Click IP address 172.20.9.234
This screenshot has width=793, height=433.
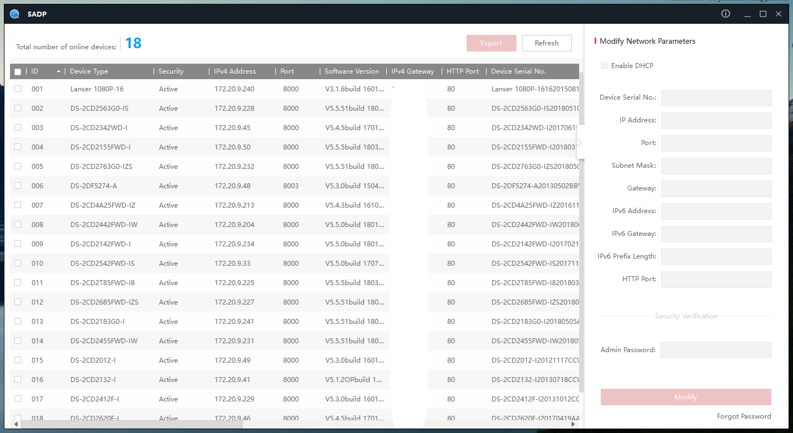[x=234, y=244]
